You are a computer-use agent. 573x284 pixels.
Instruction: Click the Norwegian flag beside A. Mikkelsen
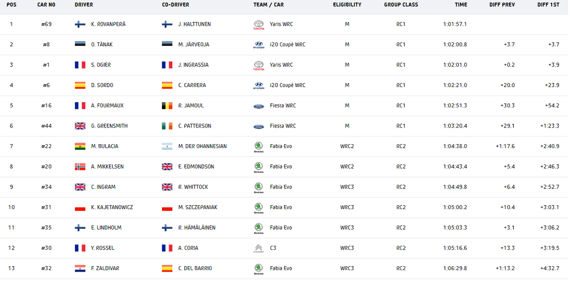click(x=80, y=167)
